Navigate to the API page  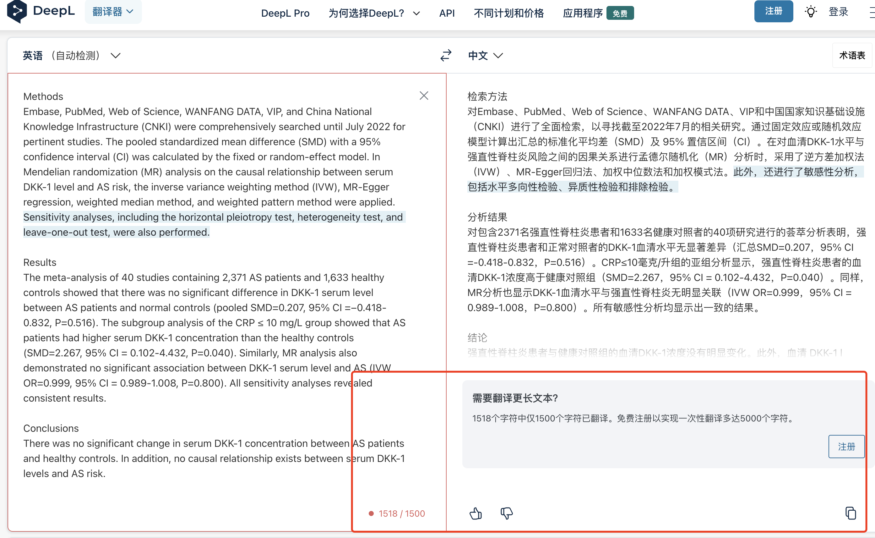coord(447,13)
